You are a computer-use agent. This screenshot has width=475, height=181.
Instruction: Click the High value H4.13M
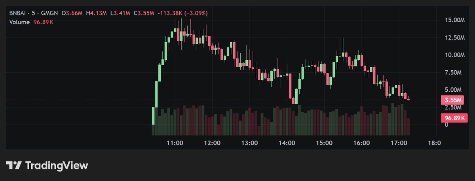[97, 13]
